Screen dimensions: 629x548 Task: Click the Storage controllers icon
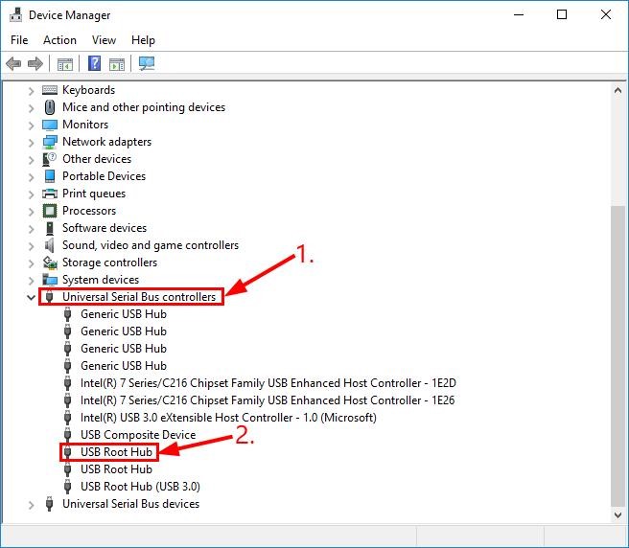pyautogui.click(x=50, y=263)
